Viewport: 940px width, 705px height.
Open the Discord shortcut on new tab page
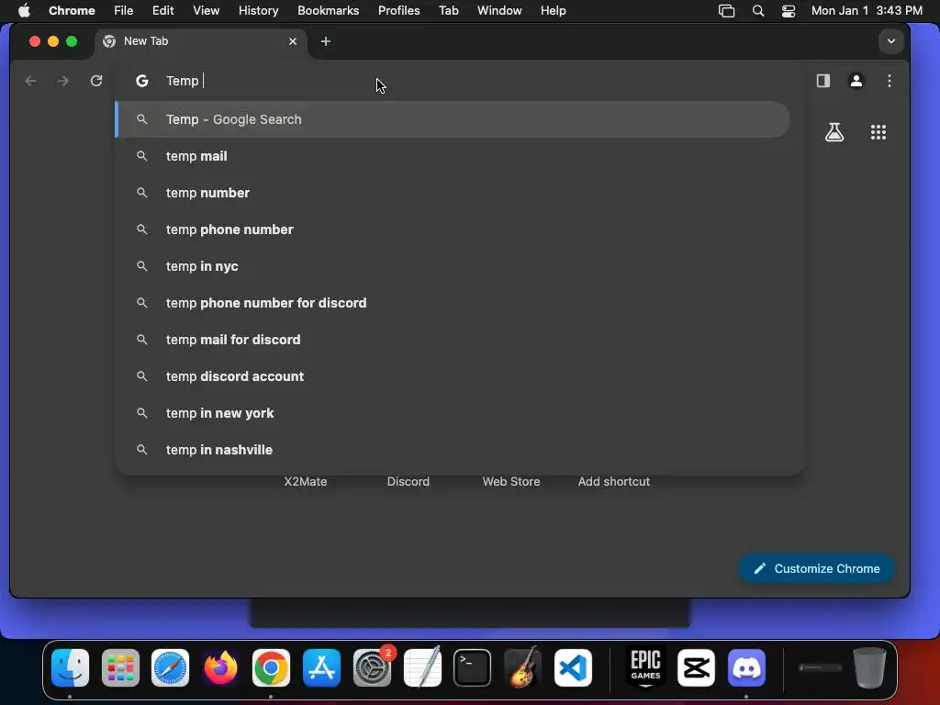point(408,481)
